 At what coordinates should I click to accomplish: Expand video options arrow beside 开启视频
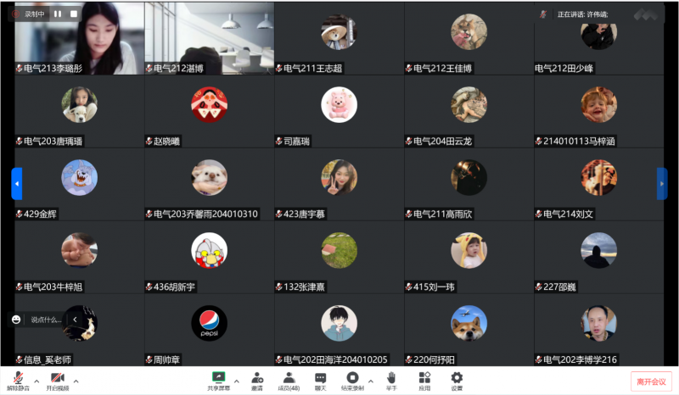[76, 381]
